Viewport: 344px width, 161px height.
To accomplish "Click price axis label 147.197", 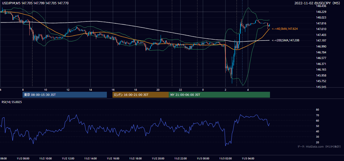I will click(322, 41).
